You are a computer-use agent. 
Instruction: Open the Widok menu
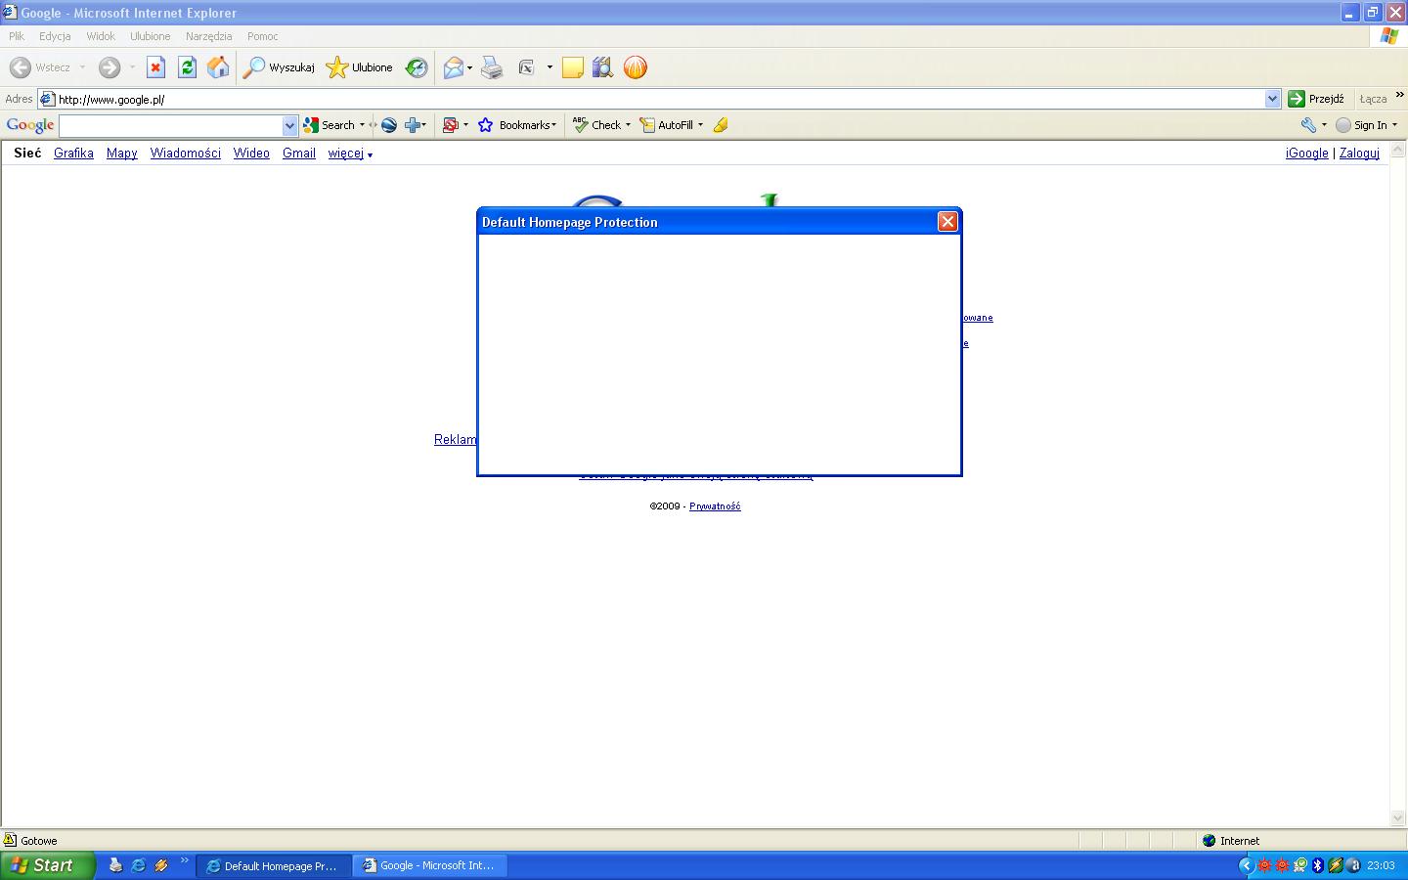[x=101, y=36]
